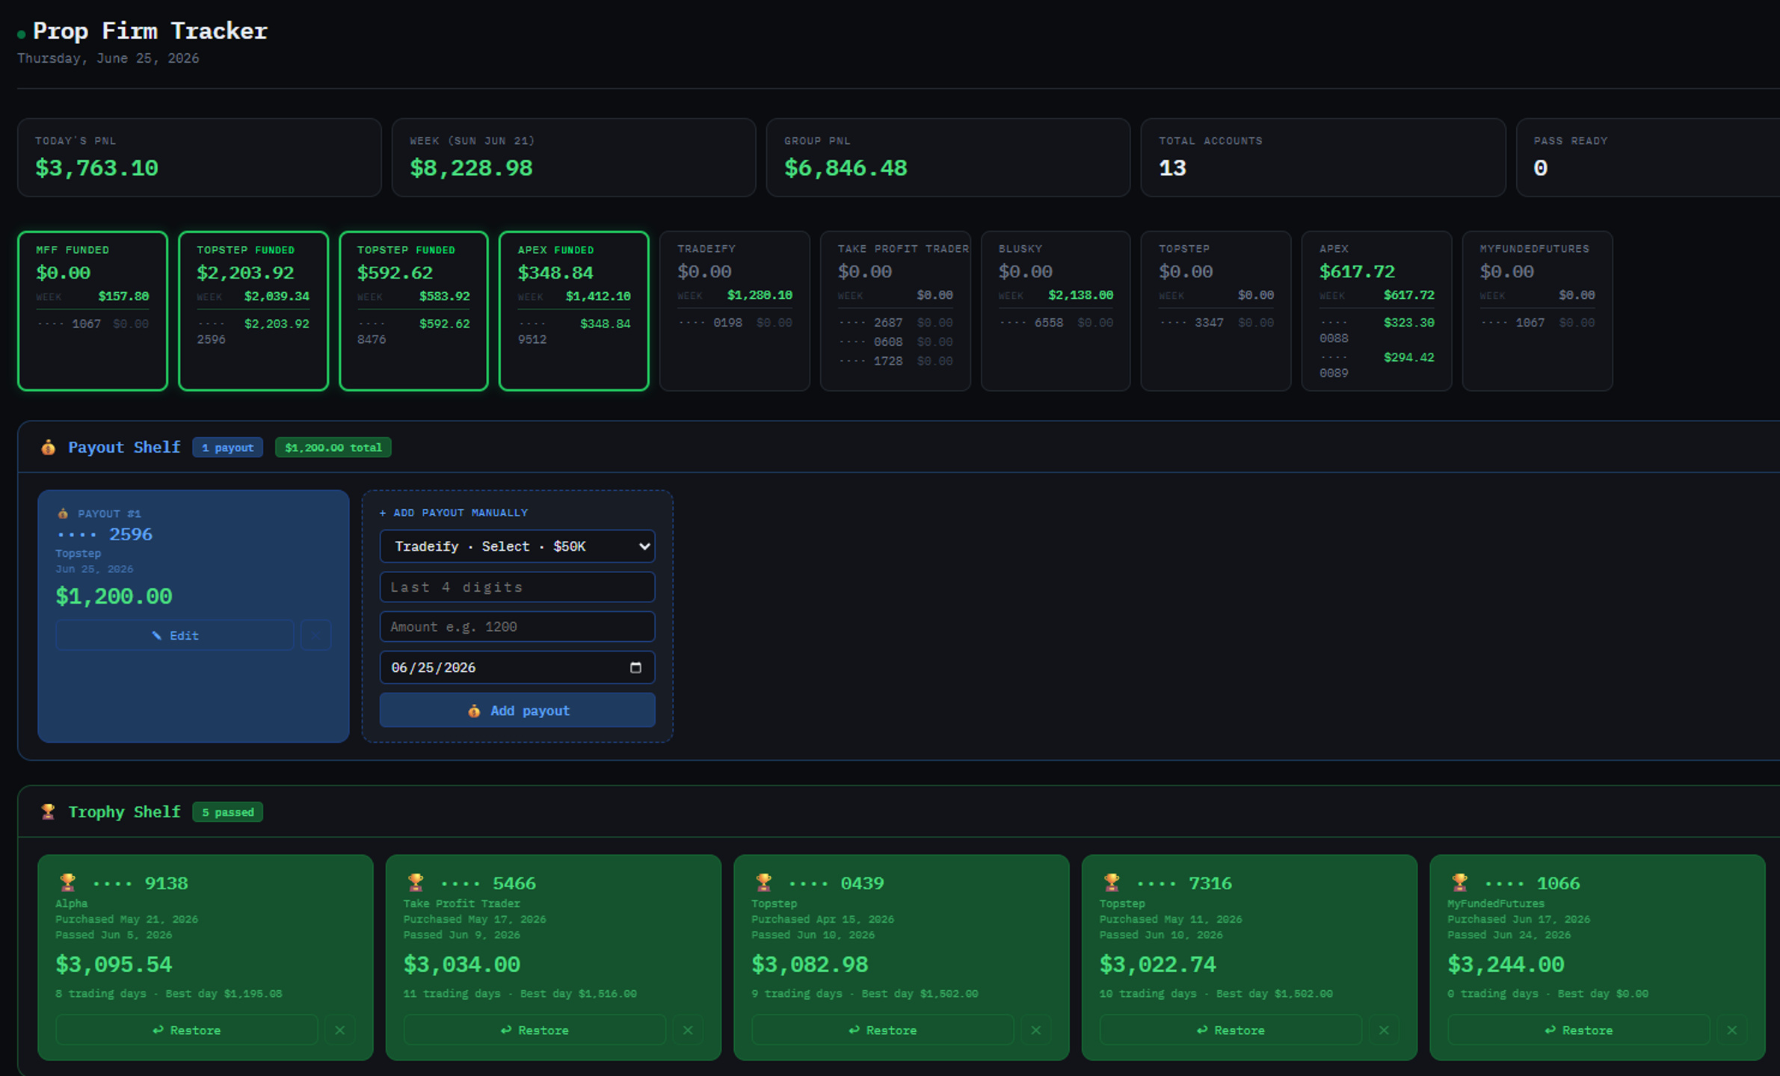Viewport: 1780px width, 1076px height.
Task: Click the trophy icon on card 5466
Action: coord(416,882)
